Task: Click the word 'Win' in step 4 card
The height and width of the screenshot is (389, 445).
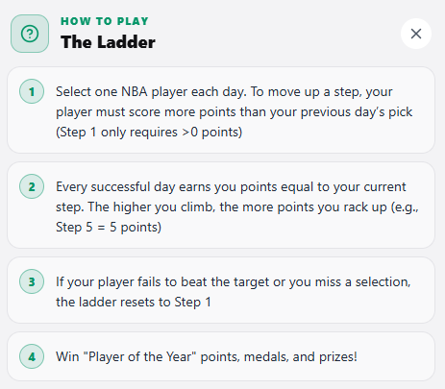Action: click(67, 356)
